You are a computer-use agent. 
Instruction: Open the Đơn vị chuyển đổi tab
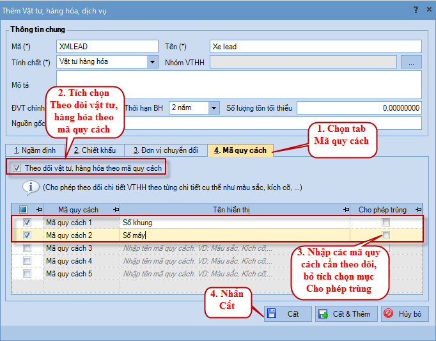tap(166, 151)
